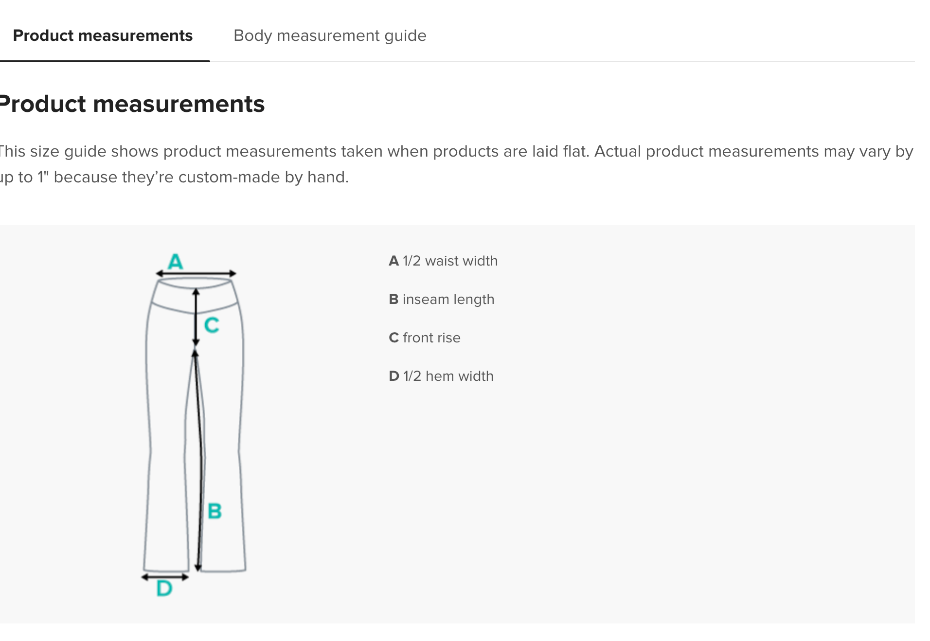Image resolution: width=930 pixels, height=641 pixels.
Task: Click the hem width arrow under leg
Action: pyautogui.click(x=165, y=577)
